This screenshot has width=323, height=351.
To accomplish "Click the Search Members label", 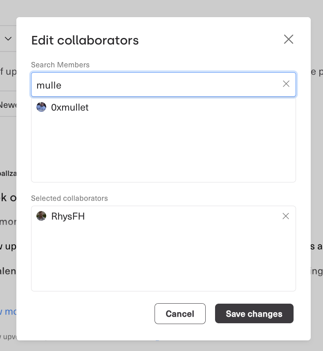I will click(x=60, y=64).
